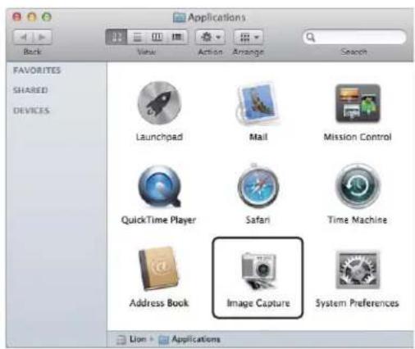Image resolution: width=415 pixels, height=349 pixels.
Task: Select the Time Machine icon
Action: tap(358, 186)
